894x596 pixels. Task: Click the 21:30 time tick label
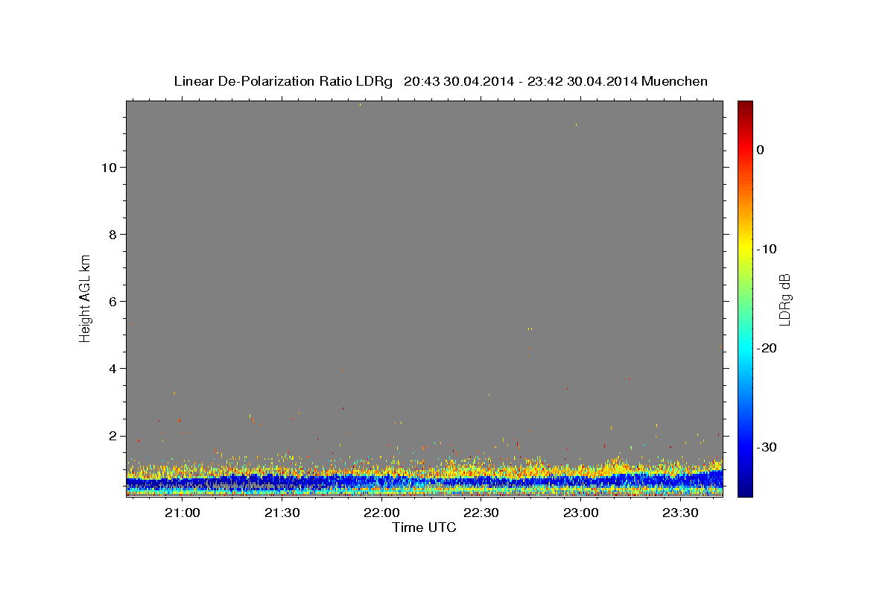click(x=282, y=513)
